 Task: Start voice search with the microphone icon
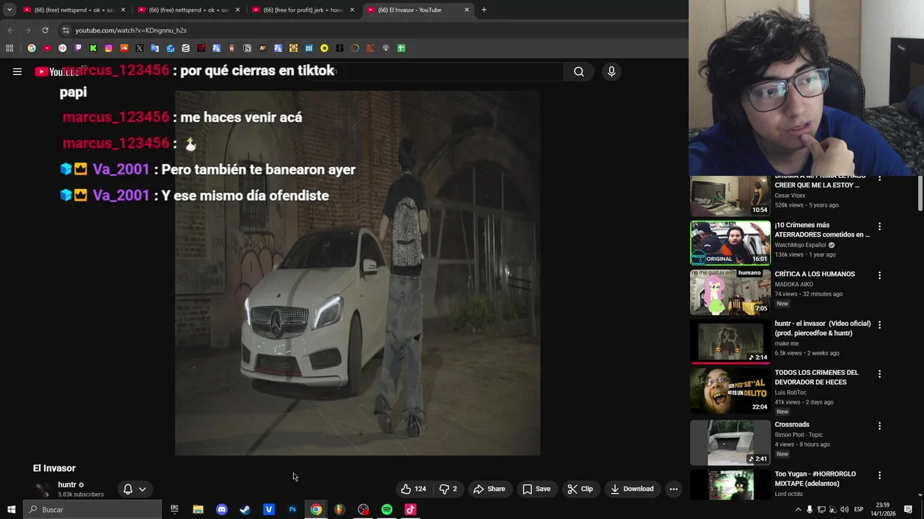611,71
